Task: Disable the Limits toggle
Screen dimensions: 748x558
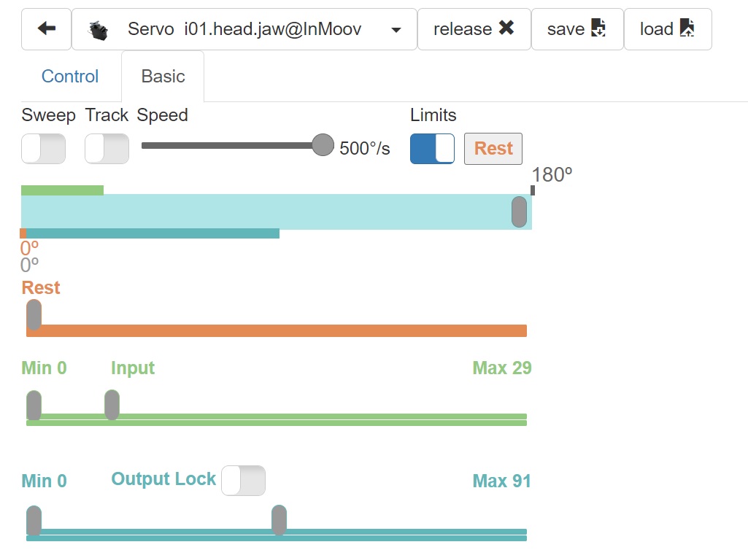Action: [432, 148]
